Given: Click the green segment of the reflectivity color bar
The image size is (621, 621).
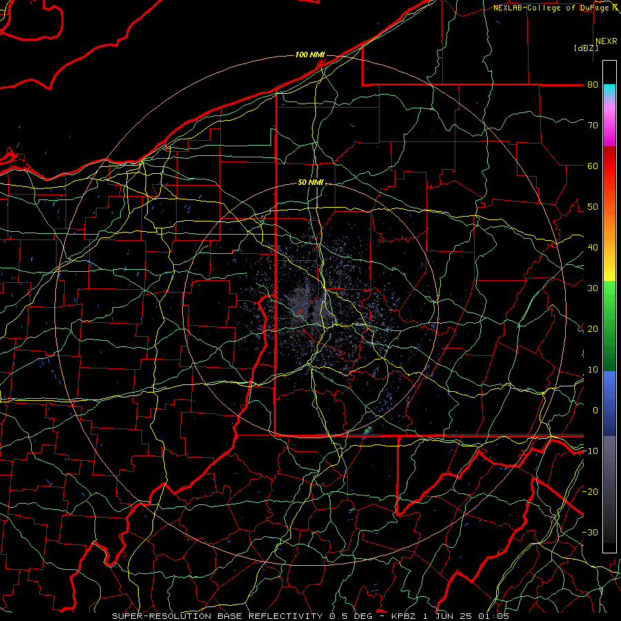Looking at the screenshot, I should [609, 326].
